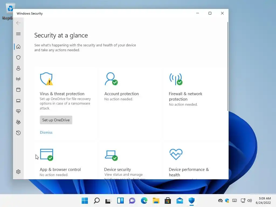Screen dimensions: 276x207
Task: Open Chat from the taskbar
Action: [132, 201]
